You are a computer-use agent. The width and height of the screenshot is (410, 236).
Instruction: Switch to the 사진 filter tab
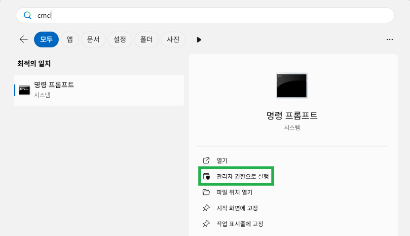[173, 39]
